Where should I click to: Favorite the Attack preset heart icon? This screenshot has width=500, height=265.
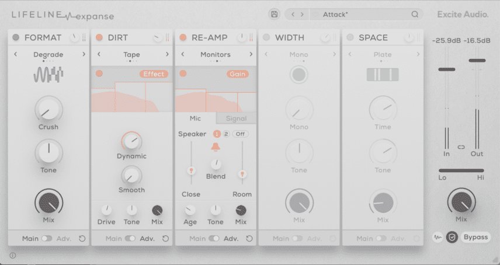[x=315, y=15]
